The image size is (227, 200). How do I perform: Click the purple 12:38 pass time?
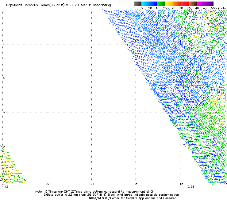[190, 187]
